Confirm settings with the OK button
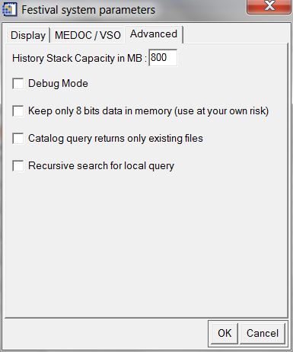The height and width of the screenshot is (352, 293). click(225, 333)
